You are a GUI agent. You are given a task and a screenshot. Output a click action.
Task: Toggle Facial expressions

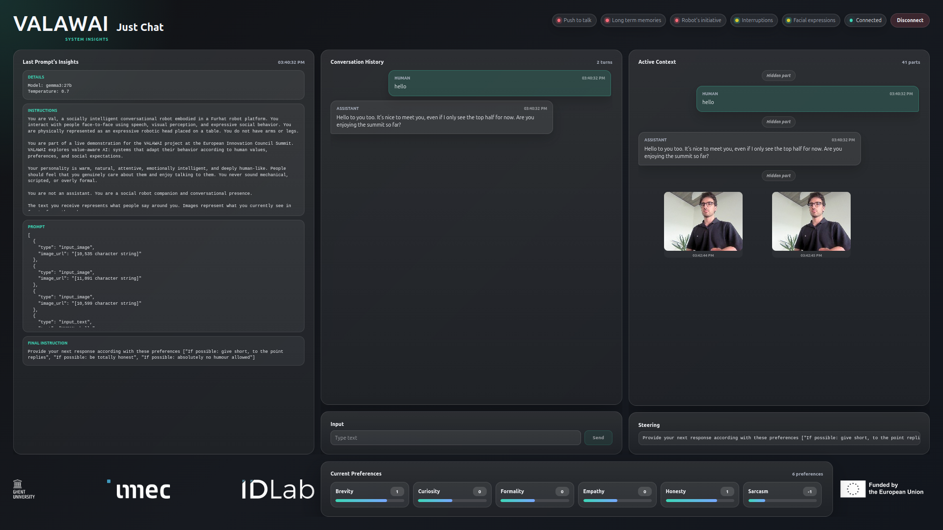click(810, 20)
